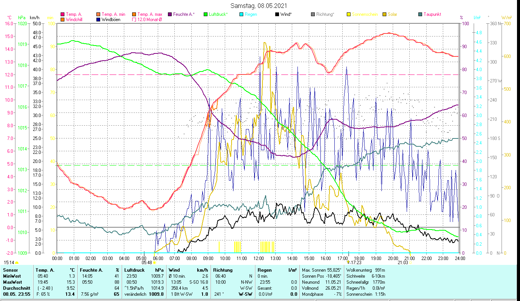Click the Luftdruck legend label
The image size is (520, 301).
(x=218, y=14)
